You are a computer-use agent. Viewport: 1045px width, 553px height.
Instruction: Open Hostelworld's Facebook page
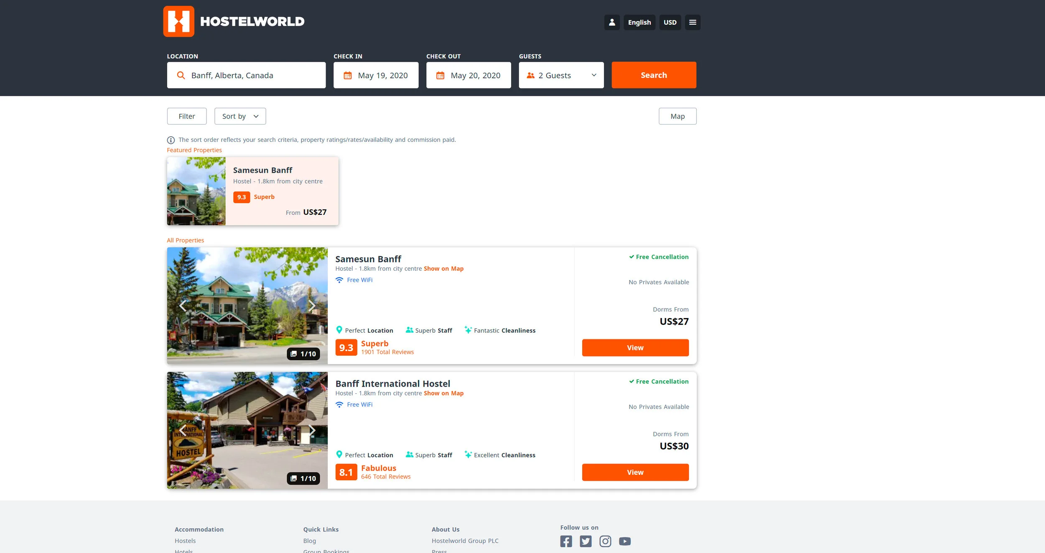pos(566,541)
